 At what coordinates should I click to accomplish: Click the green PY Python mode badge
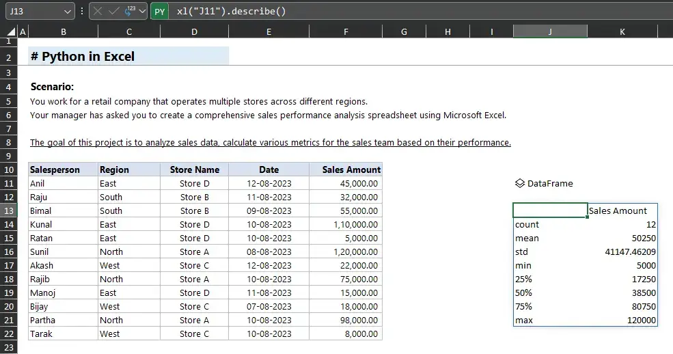coord(159,12)
